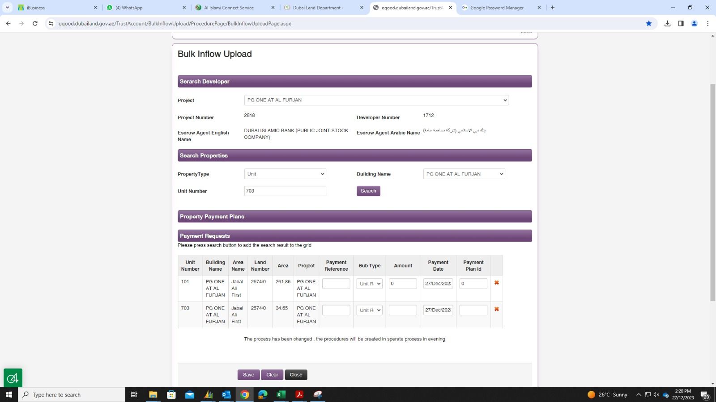The height and width of the screenshot is (402, 716).
Task: Open Chrome three-dot menu
Action: pos(707,23)
